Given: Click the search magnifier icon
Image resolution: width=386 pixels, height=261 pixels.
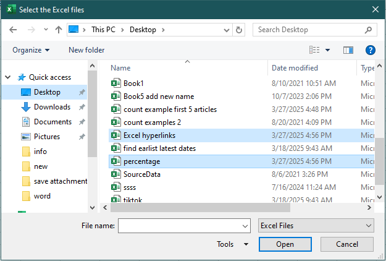Looking at the screenshot, I should [367, 29].
